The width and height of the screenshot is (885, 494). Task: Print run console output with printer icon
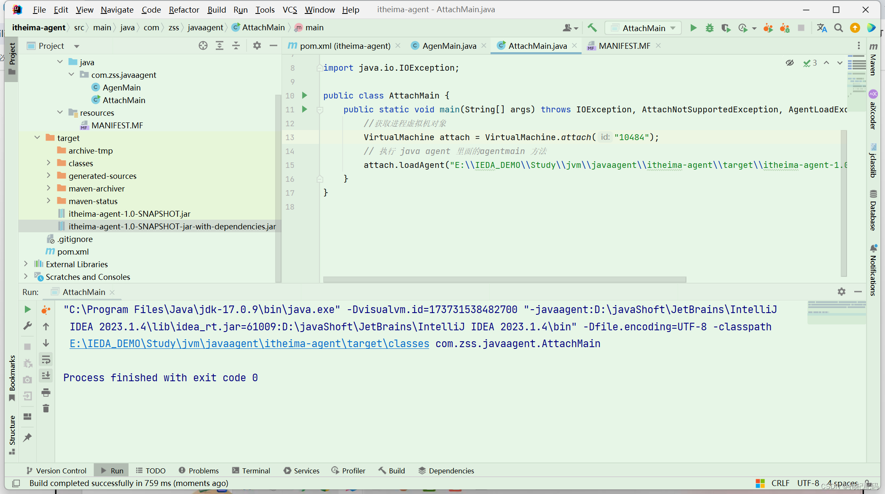(x=46, y=393)
